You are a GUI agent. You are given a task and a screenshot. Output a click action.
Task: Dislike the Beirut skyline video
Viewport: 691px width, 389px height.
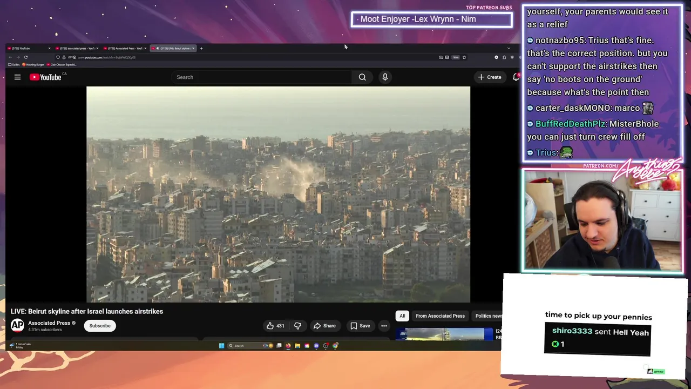(297, 326)
